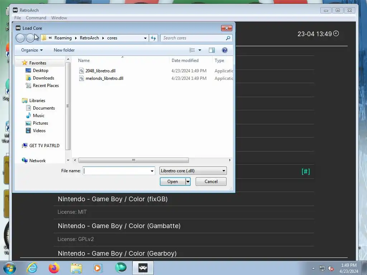
Task: Open the Pictures library
Action: pyautogui.click(x=40, y=123)
